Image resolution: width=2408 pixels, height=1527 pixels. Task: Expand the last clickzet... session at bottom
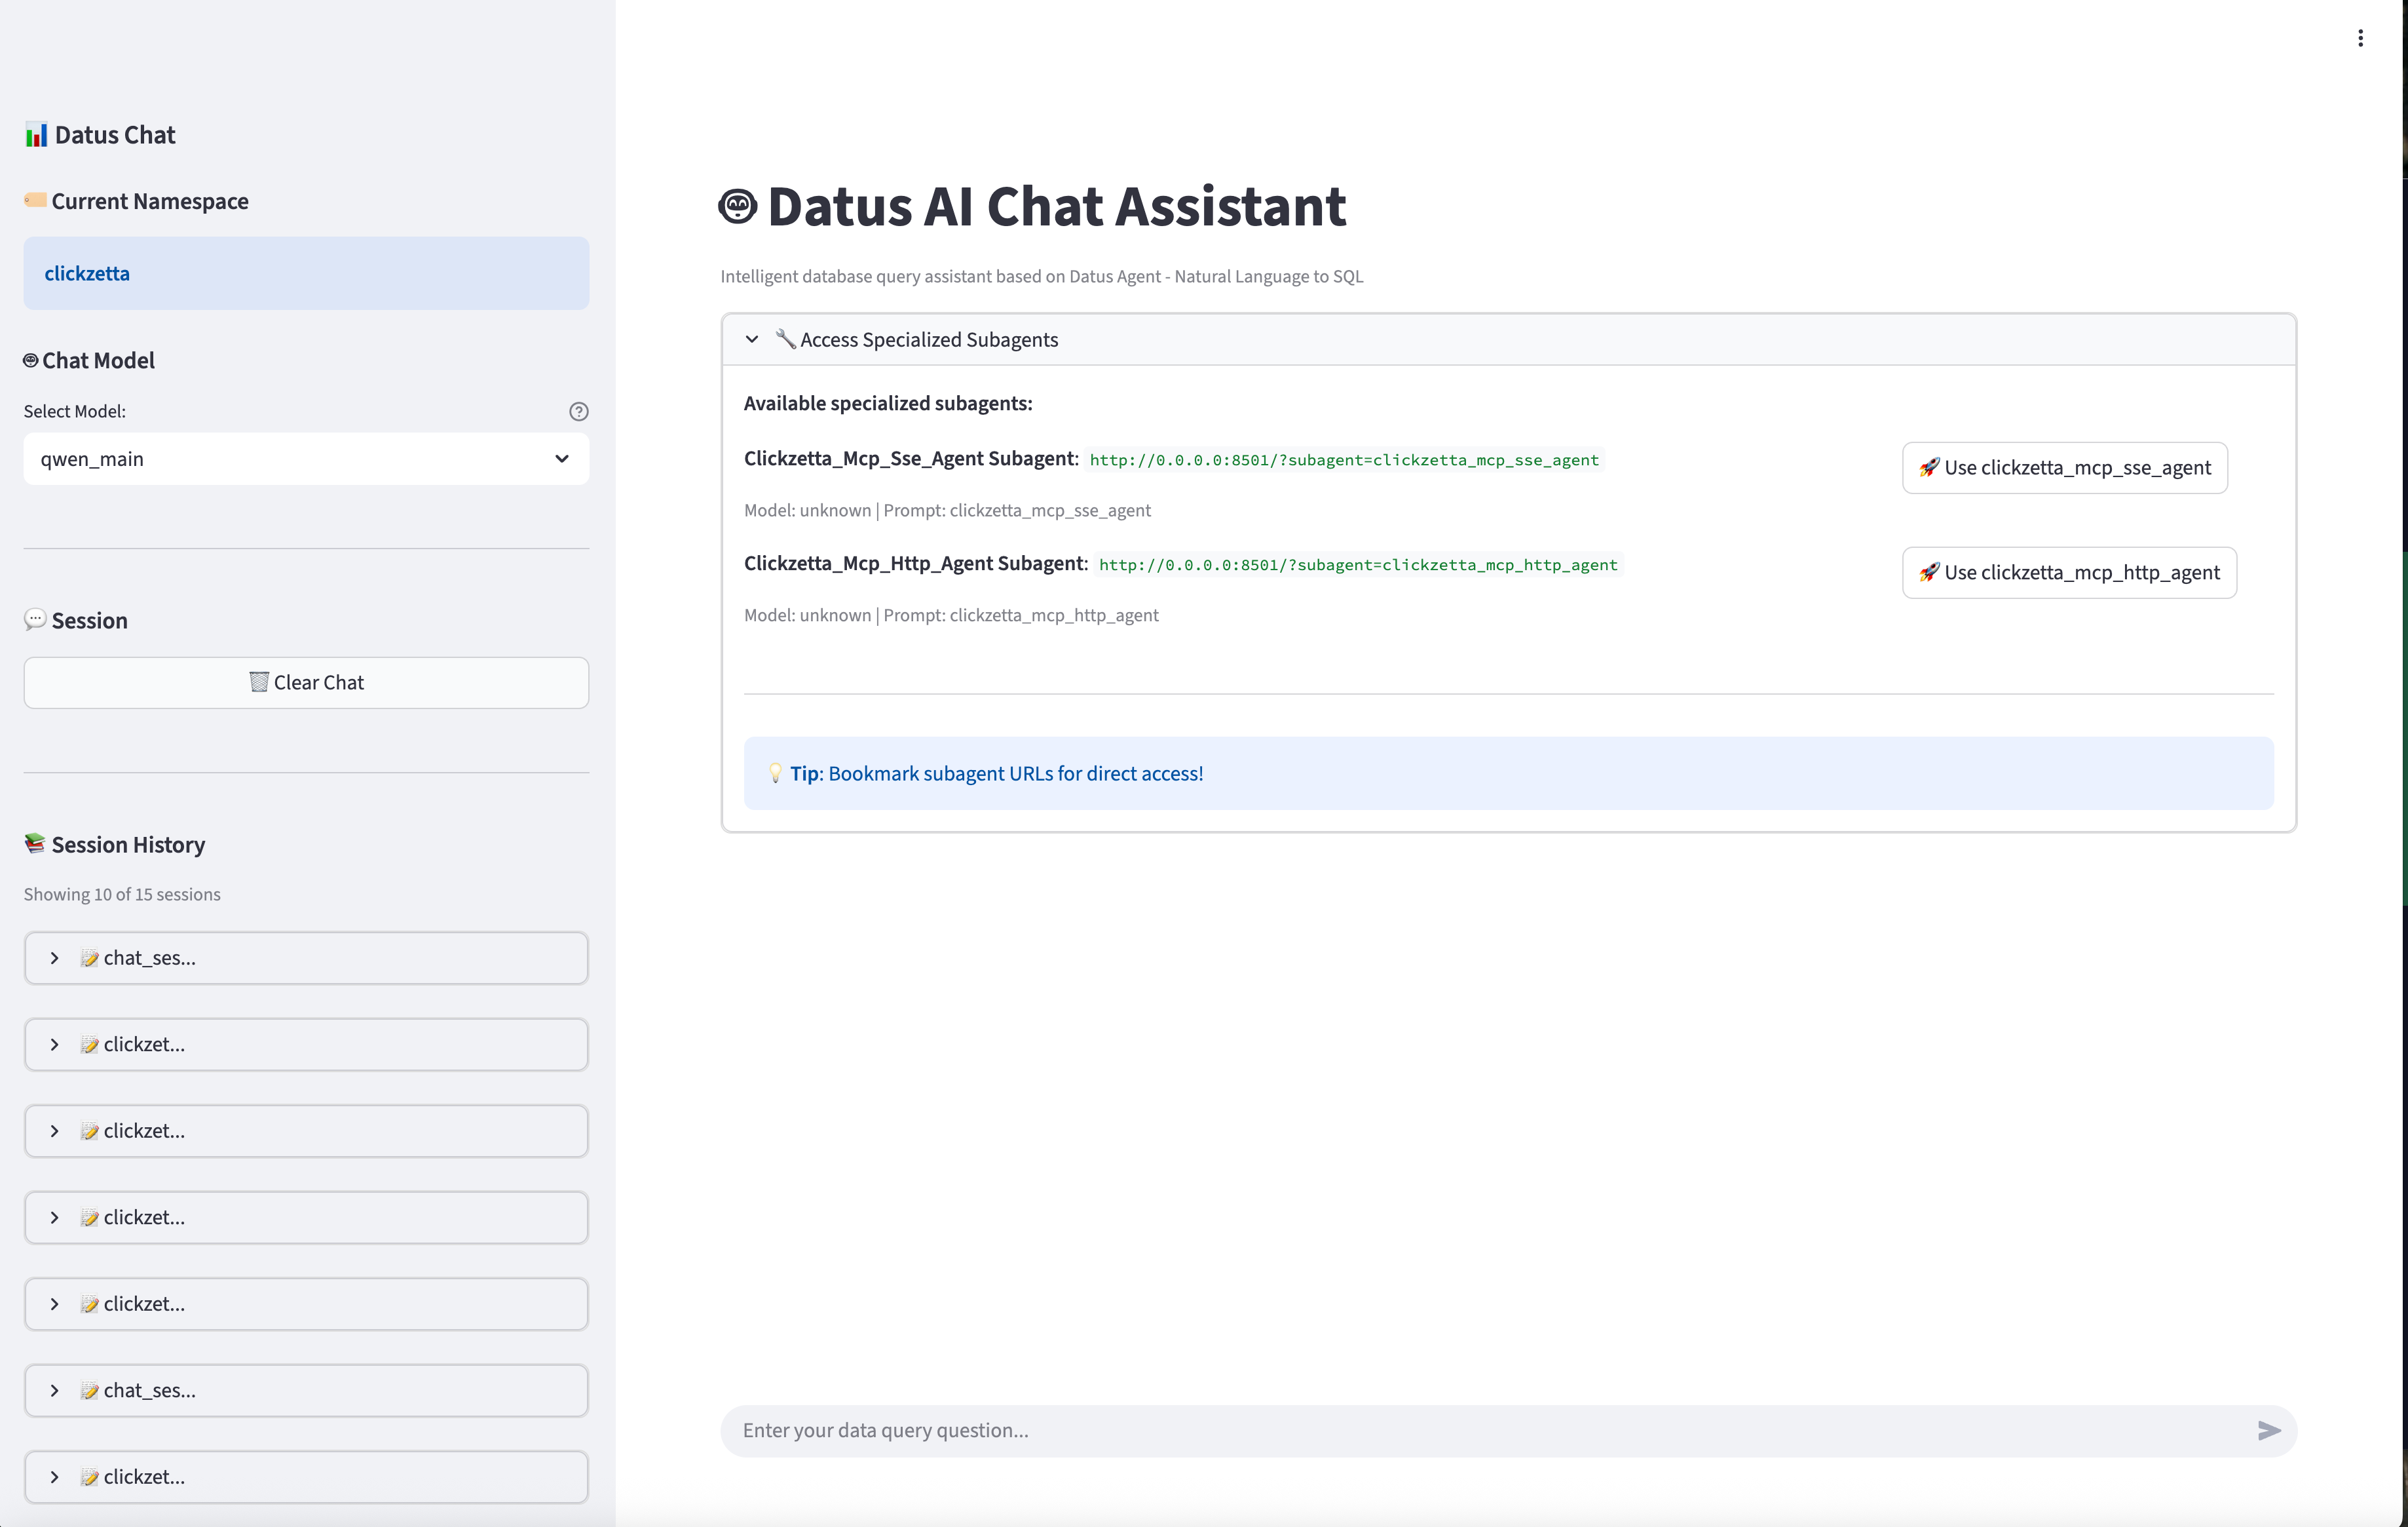pyautogui.click(x=306, y=1476)
